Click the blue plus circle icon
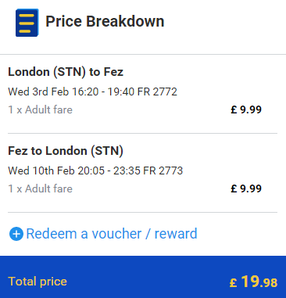 (x=16, y=234)
